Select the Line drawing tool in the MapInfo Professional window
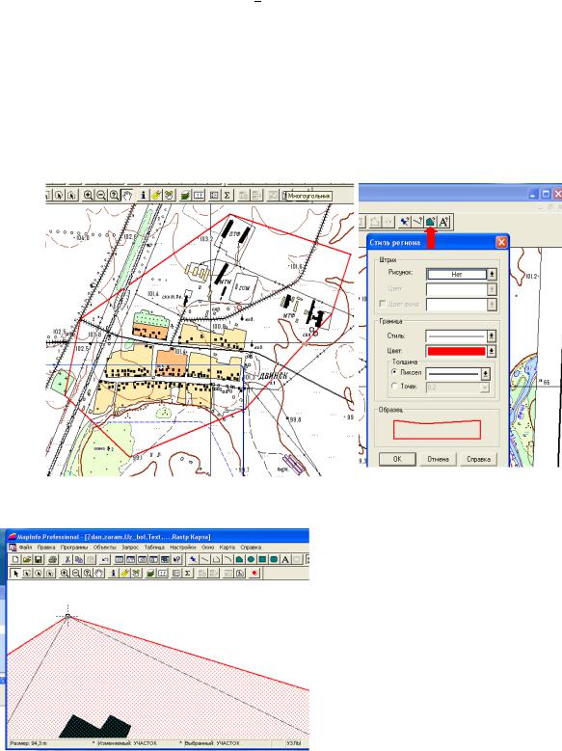Viewport: 562px width, 751px height. click(204, 559)
